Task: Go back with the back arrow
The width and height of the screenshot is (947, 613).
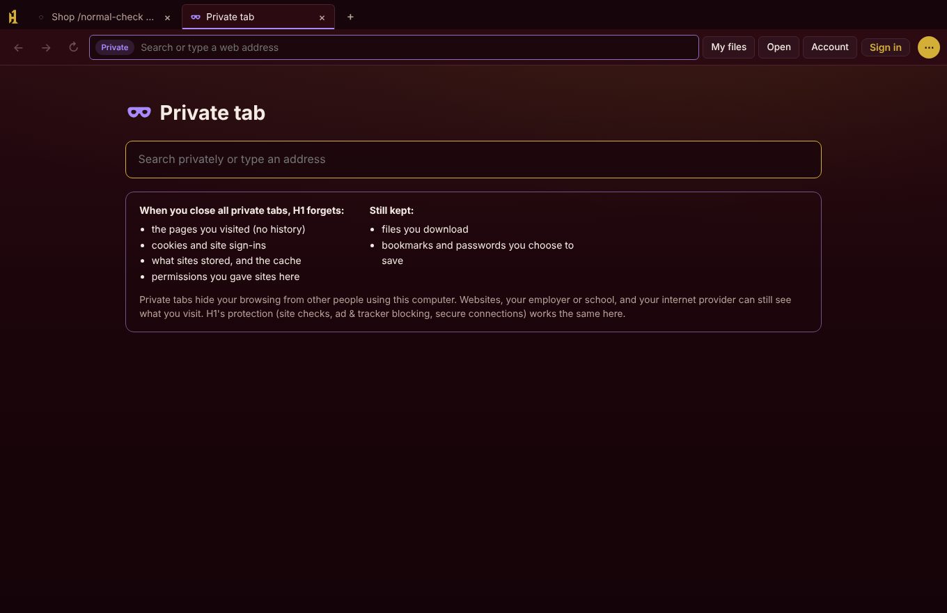Action: pyautogui.click(x=19, y=47)
